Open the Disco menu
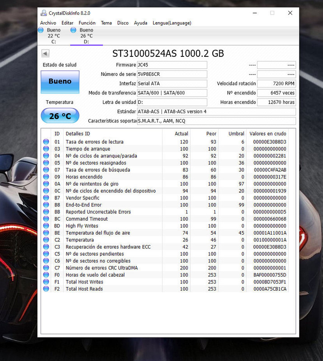The height and width of the screenshot is (361, 323). pyautogui.click(x=123, y=23)
